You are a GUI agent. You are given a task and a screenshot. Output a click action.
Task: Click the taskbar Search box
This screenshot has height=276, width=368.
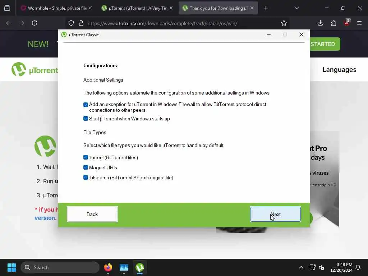click(60, 267)
